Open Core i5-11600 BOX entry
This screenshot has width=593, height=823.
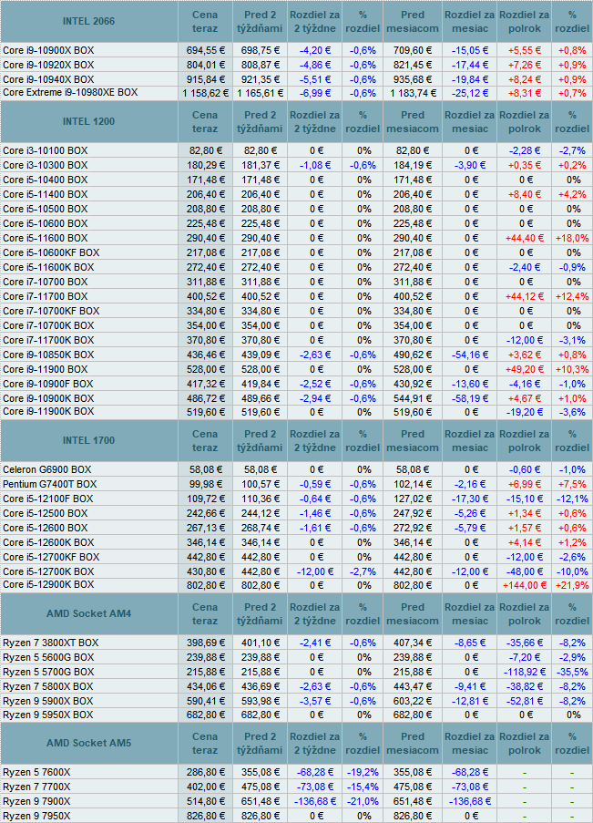(45, 238)
